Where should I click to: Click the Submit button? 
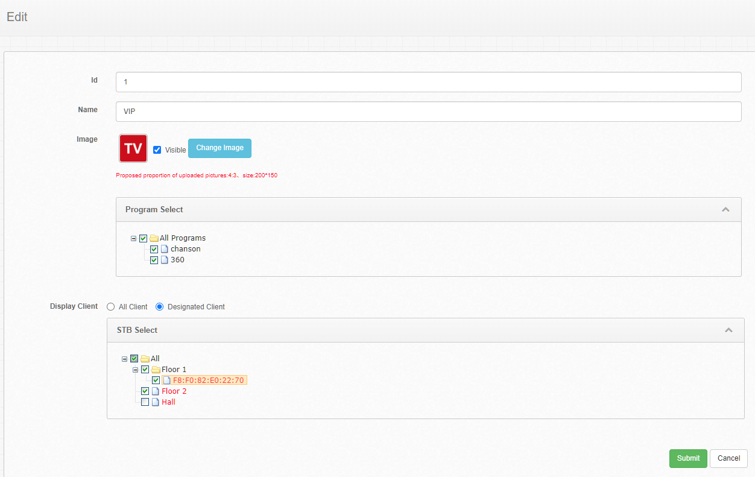pos(688,458)
